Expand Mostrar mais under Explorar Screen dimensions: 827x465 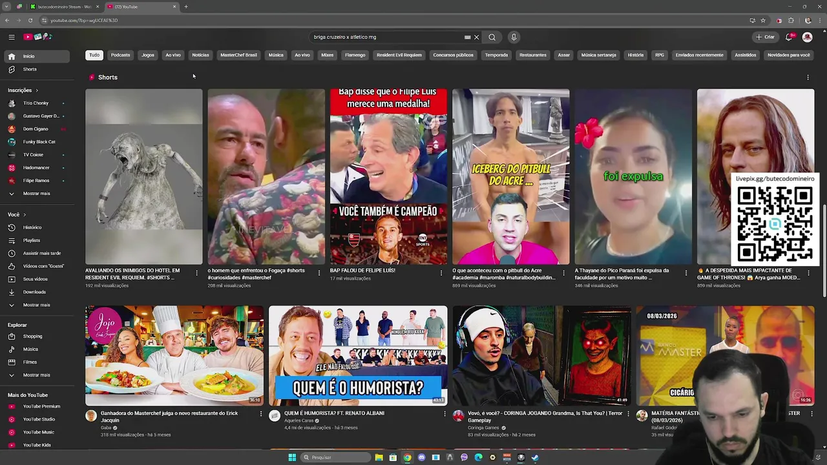[37, 375]
